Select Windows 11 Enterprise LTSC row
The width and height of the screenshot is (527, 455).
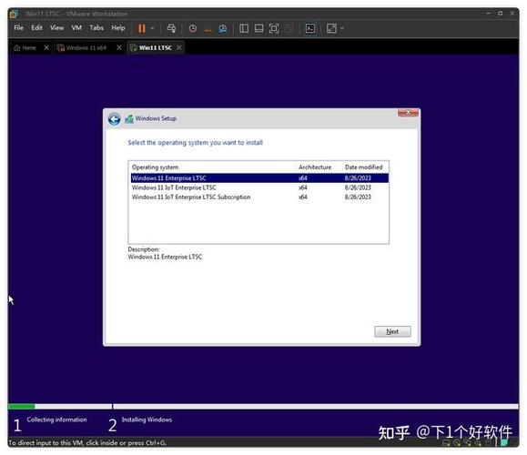click(x=259, y=178)
